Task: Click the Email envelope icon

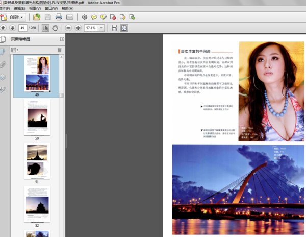Action: click(70, 17)
